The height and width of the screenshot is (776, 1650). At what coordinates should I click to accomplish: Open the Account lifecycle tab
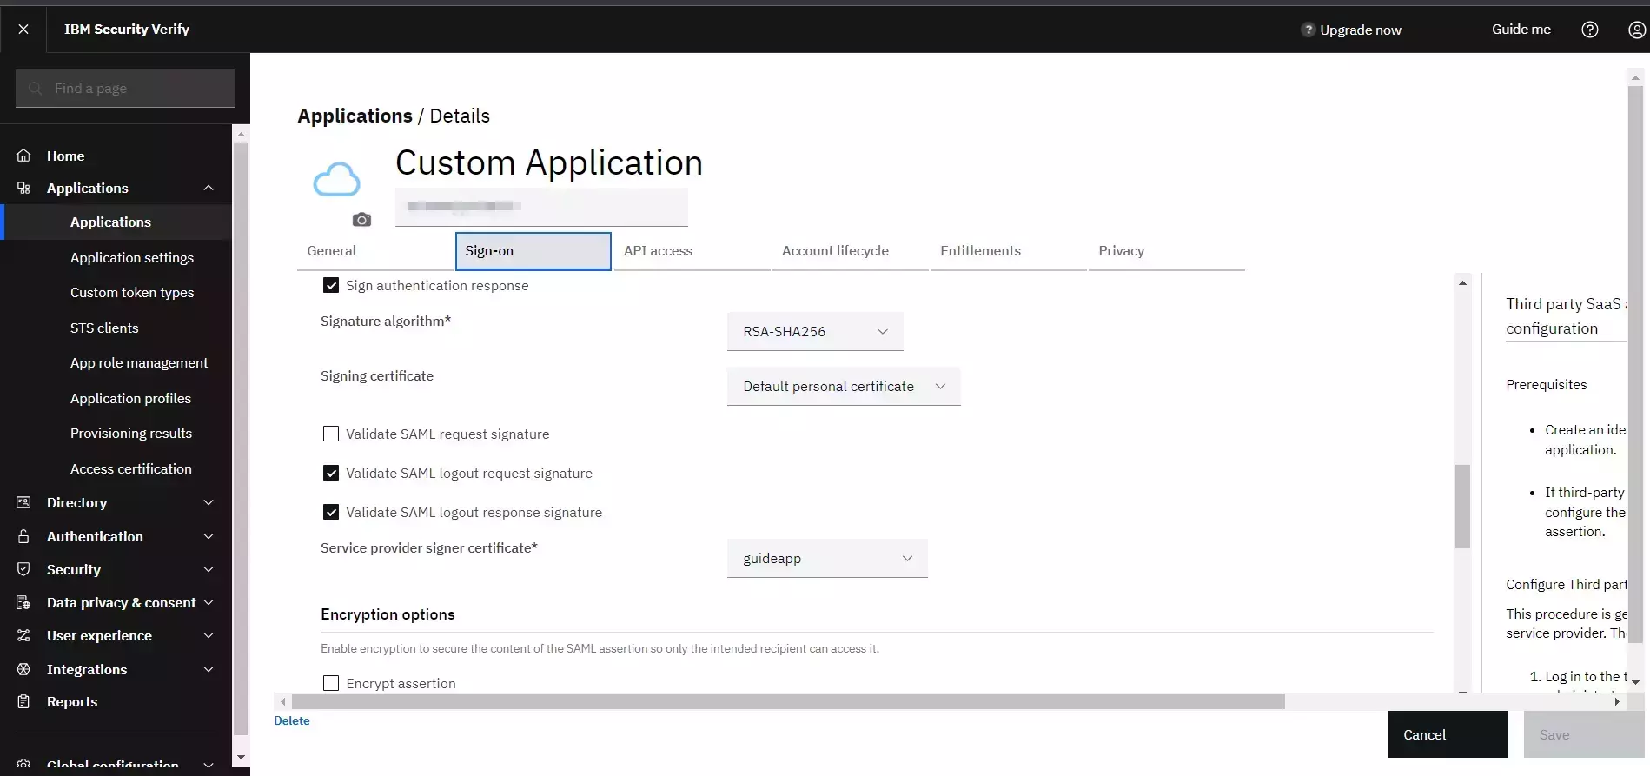850,251
